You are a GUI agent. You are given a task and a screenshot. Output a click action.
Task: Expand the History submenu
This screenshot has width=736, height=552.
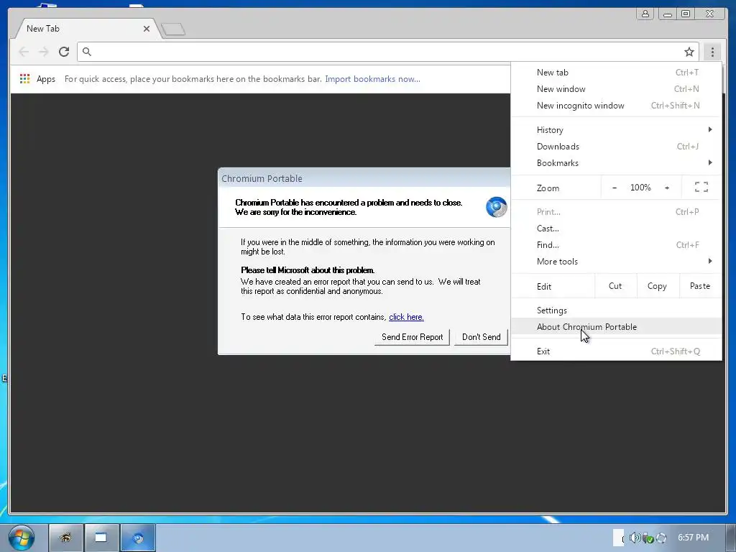coord(616,130)
